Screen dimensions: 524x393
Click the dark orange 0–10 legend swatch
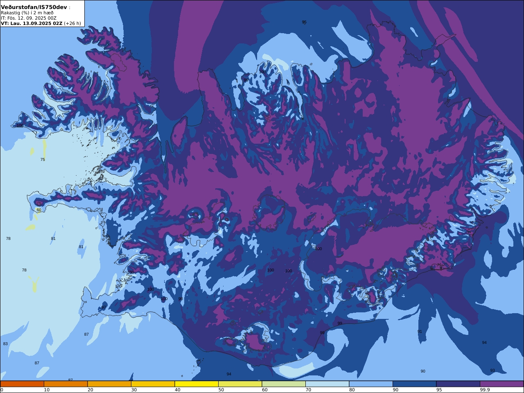(22, 384)
